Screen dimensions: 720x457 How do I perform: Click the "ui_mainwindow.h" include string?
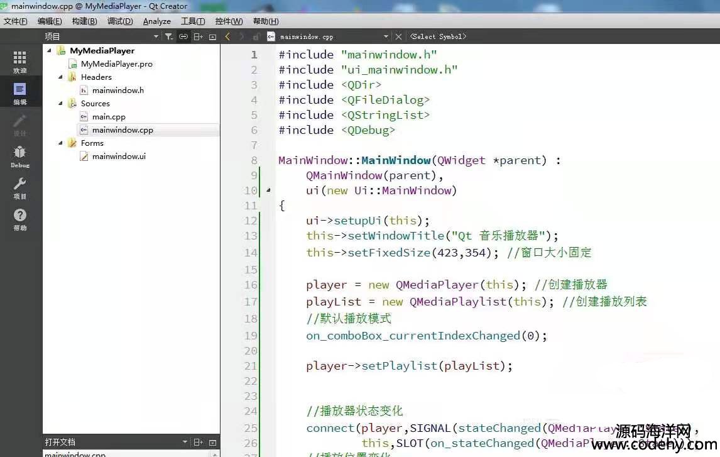399,70
